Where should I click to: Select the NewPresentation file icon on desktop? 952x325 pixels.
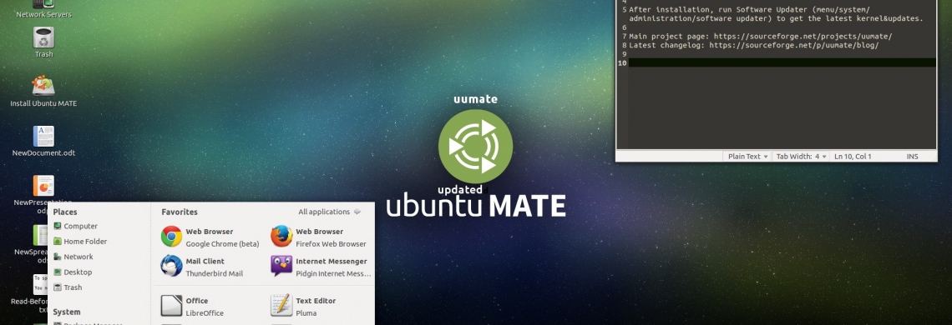[43, 186]
